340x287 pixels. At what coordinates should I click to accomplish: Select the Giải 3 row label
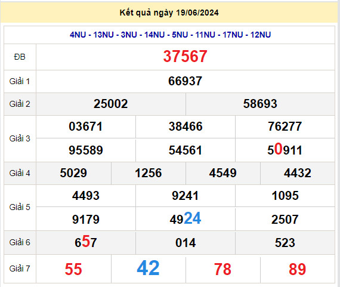tap(20, 138)
